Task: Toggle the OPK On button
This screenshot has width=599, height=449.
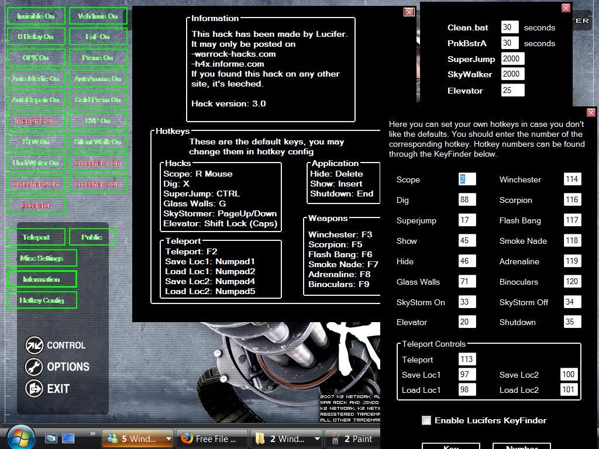Action: (36, 58)
